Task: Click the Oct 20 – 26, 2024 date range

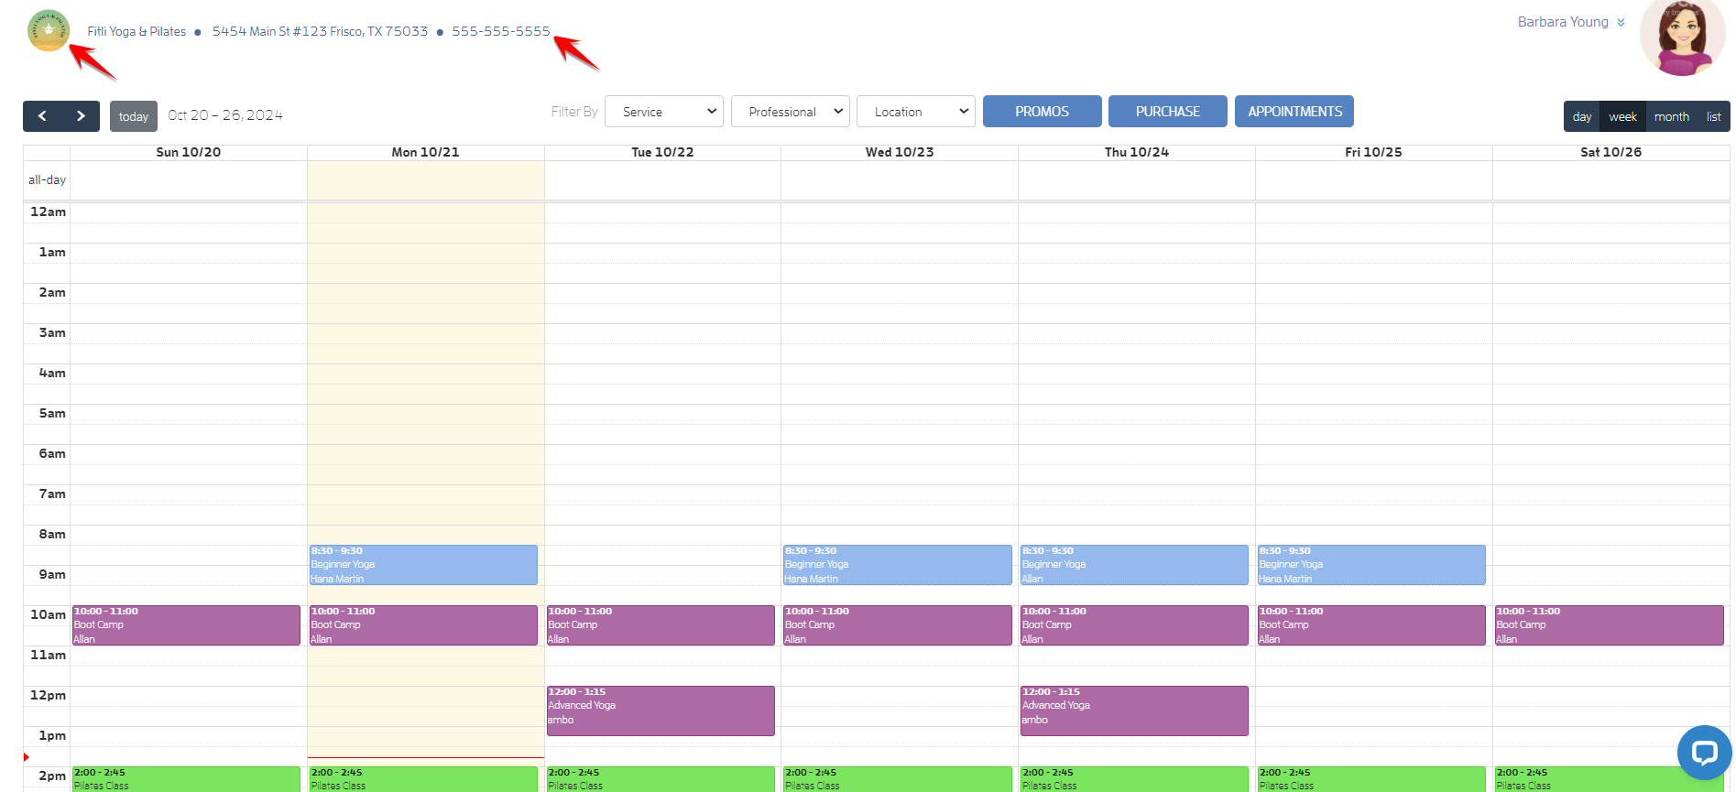Action: click(225, 115)
